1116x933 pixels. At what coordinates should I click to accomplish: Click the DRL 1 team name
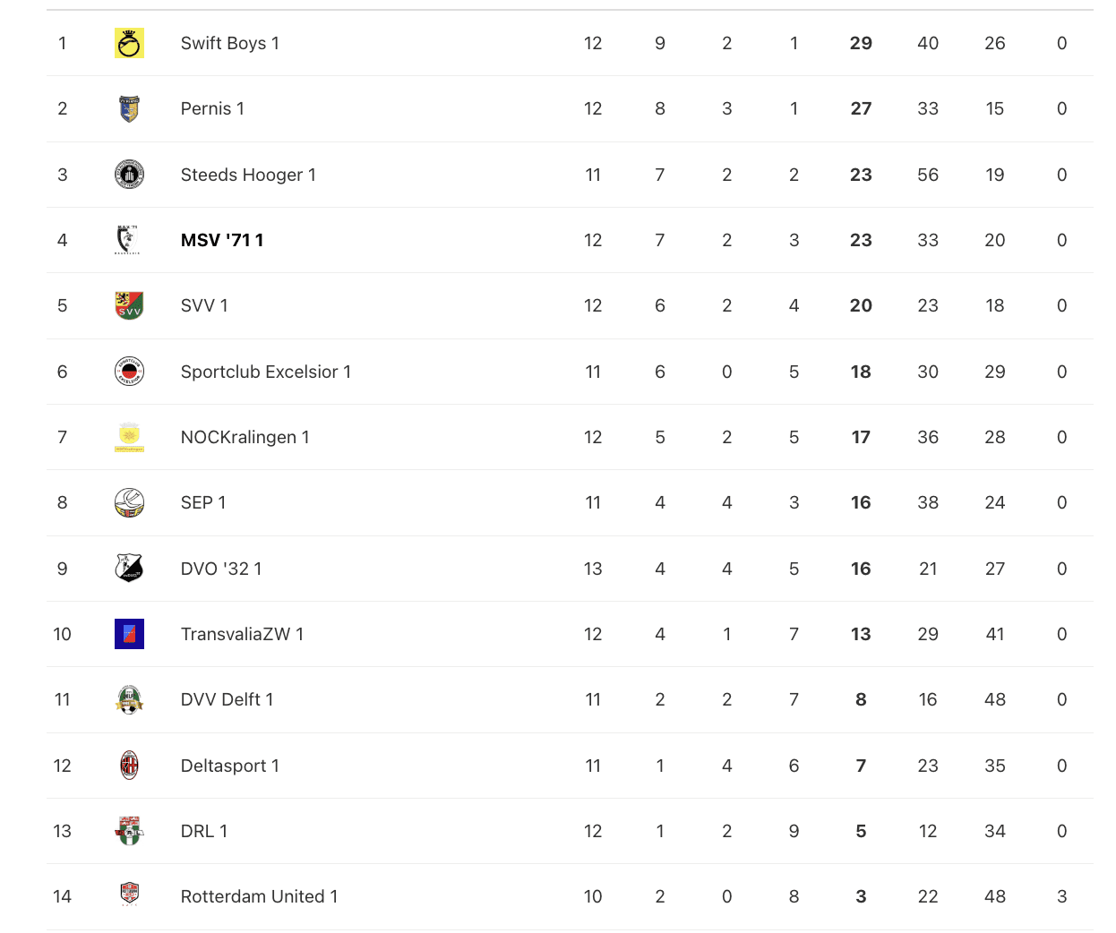(204, 831)
